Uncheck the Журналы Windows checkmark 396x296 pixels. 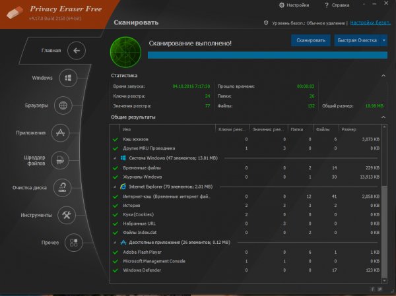[x=115, y=177]
